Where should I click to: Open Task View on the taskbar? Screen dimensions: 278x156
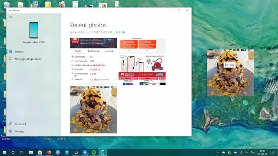22,152
